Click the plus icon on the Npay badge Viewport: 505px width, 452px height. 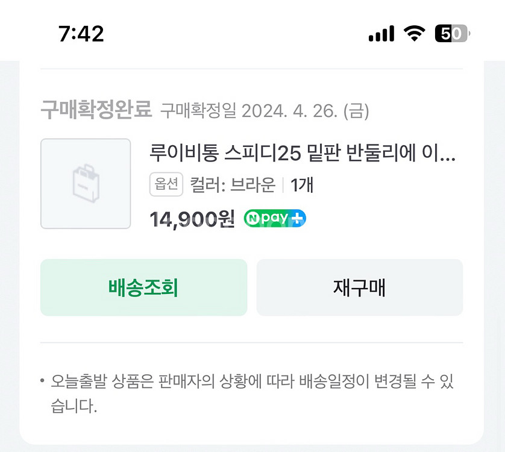[x=297, y=218]
